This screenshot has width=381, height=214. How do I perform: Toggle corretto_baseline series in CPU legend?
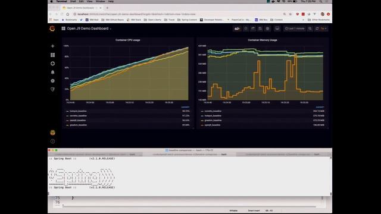tap(78, 116)
